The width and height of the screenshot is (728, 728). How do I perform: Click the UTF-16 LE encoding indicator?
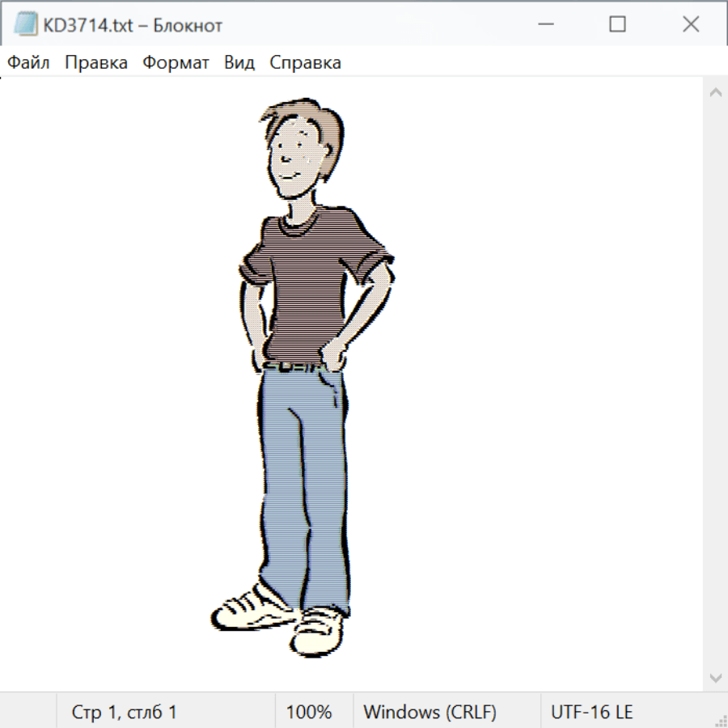591,712
